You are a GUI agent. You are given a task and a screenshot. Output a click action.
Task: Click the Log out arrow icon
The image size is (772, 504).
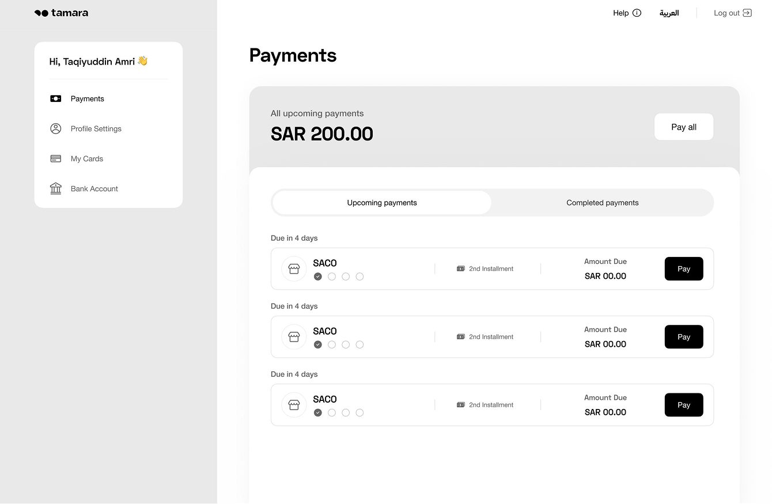(747, 13)
